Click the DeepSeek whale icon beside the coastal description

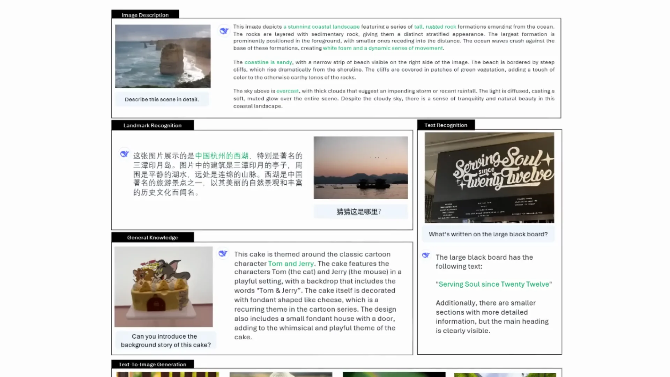(x=224, y=31)
